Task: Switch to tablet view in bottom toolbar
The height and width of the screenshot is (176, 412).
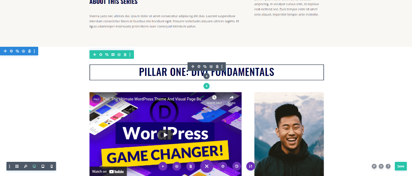Action: pyautogui.click(x=43, y=166)
